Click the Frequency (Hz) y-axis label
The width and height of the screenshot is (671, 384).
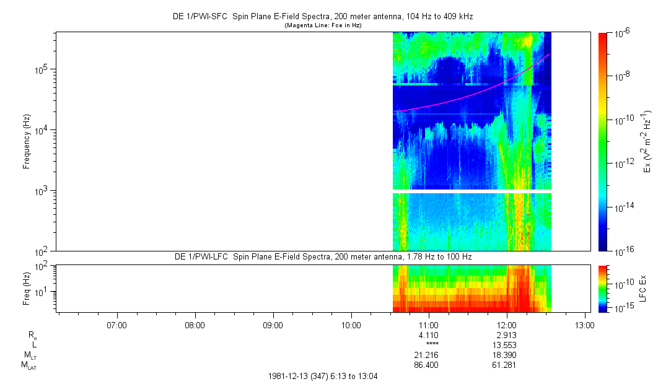(27, 141)
